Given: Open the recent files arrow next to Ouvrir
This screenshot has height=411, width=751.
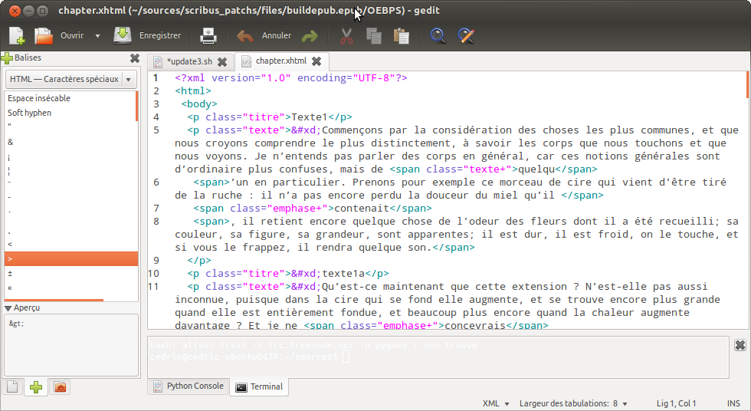Looking at the screenshot, I should tap(98, 36).
